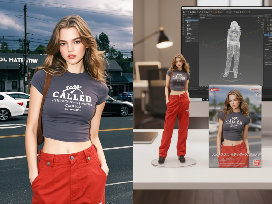Click the top icon in the viewport's right-edge stack
Viewport: 272px width, 204px height.
(x=262, y=23)
